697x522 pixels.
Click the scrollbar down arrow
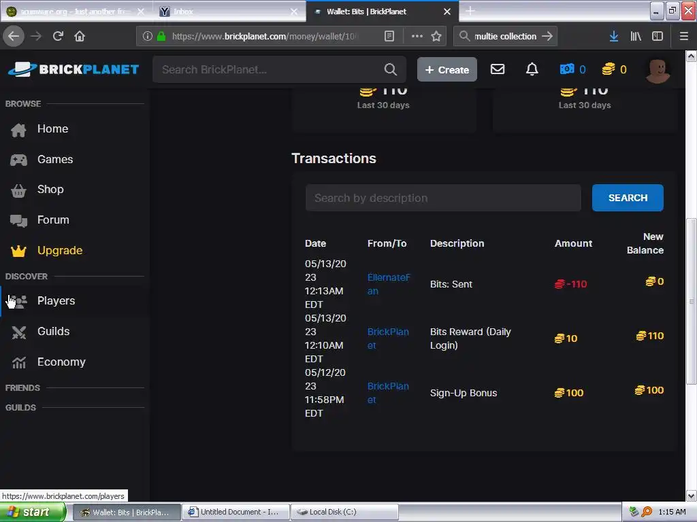(692, 495)
